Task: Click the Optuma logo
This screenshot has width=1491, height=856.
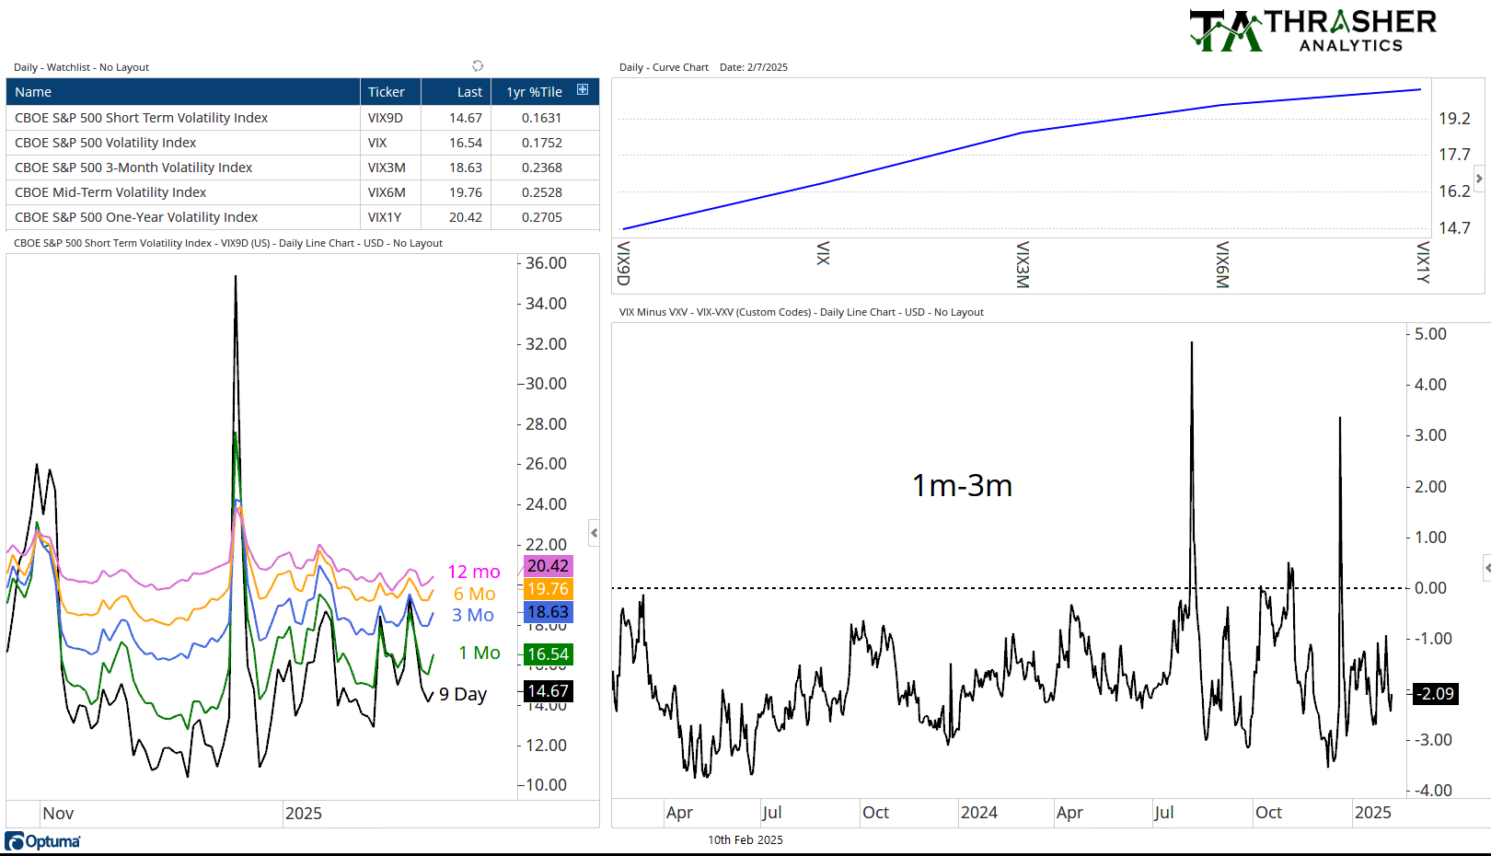Action: (42, 840)
